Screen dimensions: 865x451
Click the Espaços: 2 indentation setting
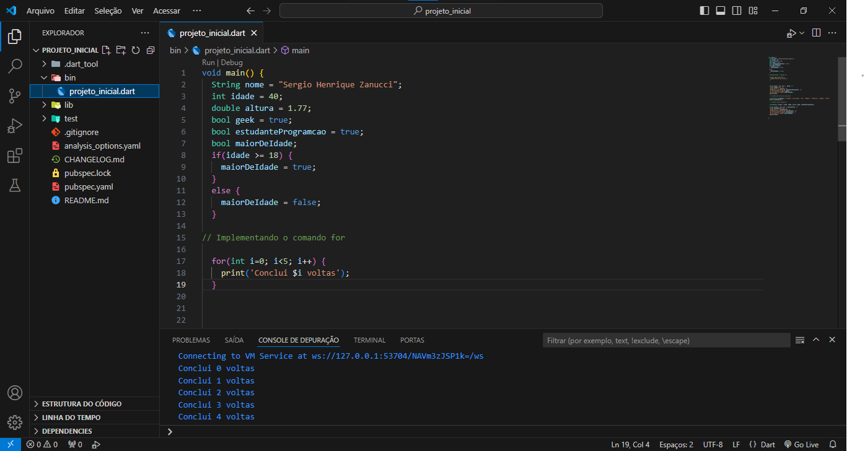(x=676, y=444)
